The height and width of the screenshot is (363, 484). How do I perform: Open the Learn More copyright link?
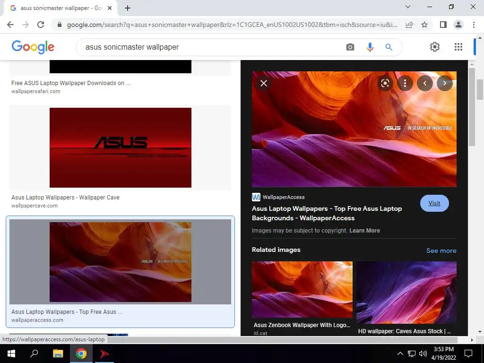point(364,231)
